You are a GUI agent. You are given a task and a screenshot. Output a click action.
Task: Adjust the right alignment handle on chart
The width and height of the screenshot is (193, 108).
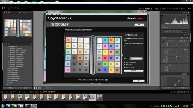click(x=122, y=55)
